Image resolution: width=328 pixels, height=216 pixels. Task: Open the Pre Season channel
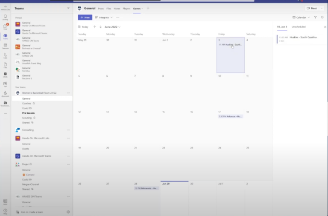pyautogui.click(x=28, y=113)
